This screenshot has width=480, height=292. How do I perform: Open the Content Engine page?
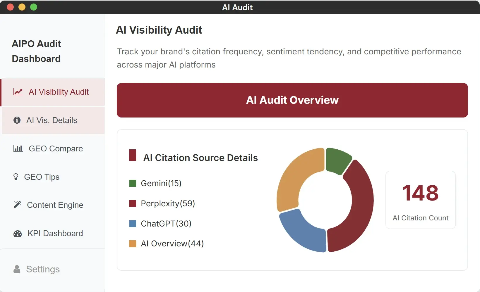coord(55,205)
